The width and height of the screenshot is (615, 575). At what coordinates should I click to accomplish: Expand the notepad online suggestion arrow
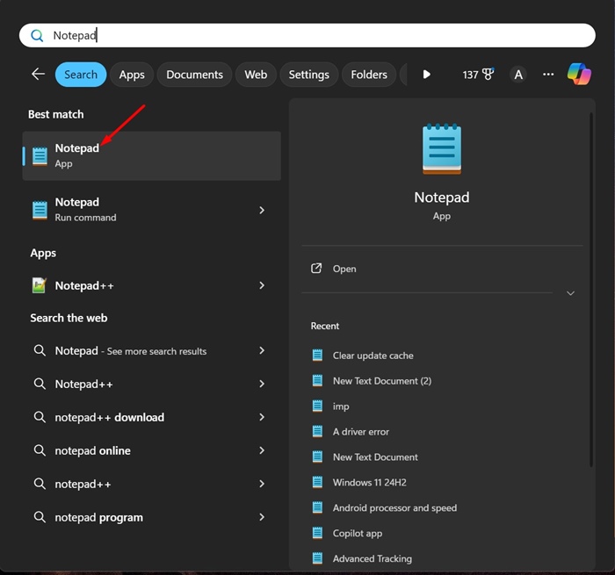coord(262,450)
